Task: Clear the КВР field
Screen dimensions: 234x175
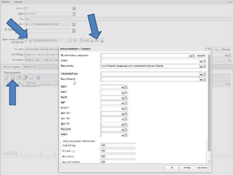Action: pos(126,103)
